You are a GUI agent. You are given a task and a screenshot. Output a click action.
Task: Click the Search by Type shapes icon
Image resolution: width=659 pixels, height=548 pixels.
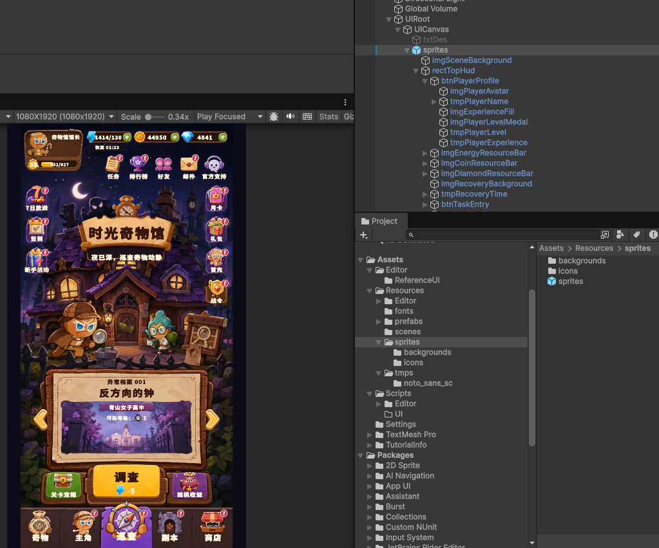tap(620, 235)
